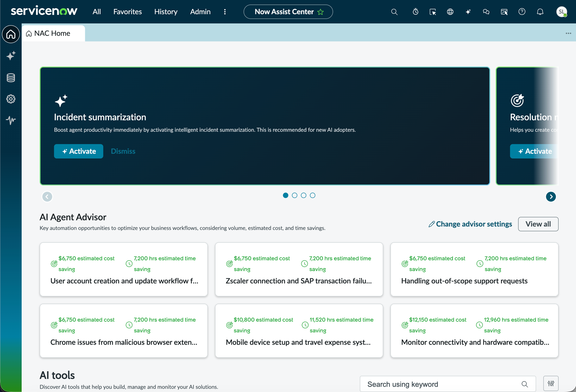Select the fourth carousel dot
576x392 pixels.
pos(313,195)
